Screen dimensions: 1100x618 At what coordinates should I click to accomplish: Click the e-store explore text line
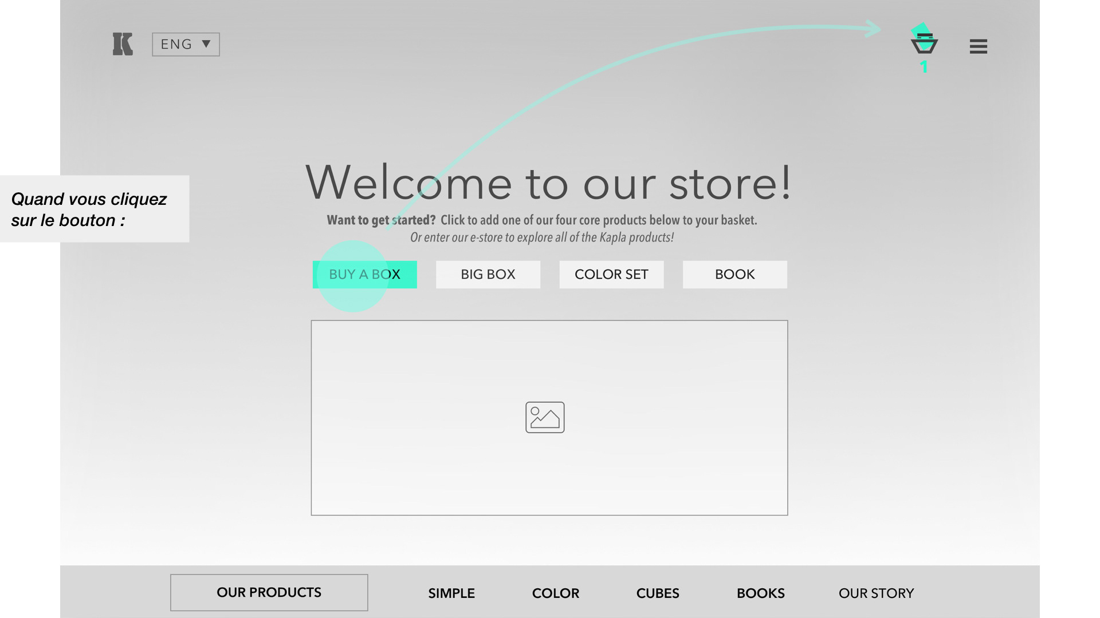point(541,237)
